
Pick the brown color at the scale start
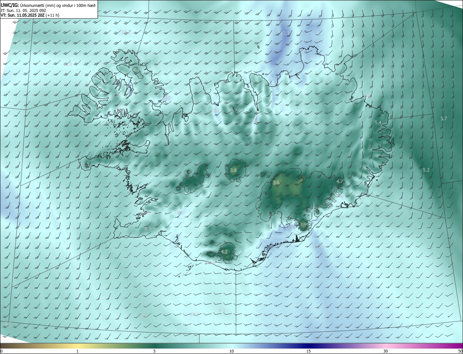[x=3, y=346]
